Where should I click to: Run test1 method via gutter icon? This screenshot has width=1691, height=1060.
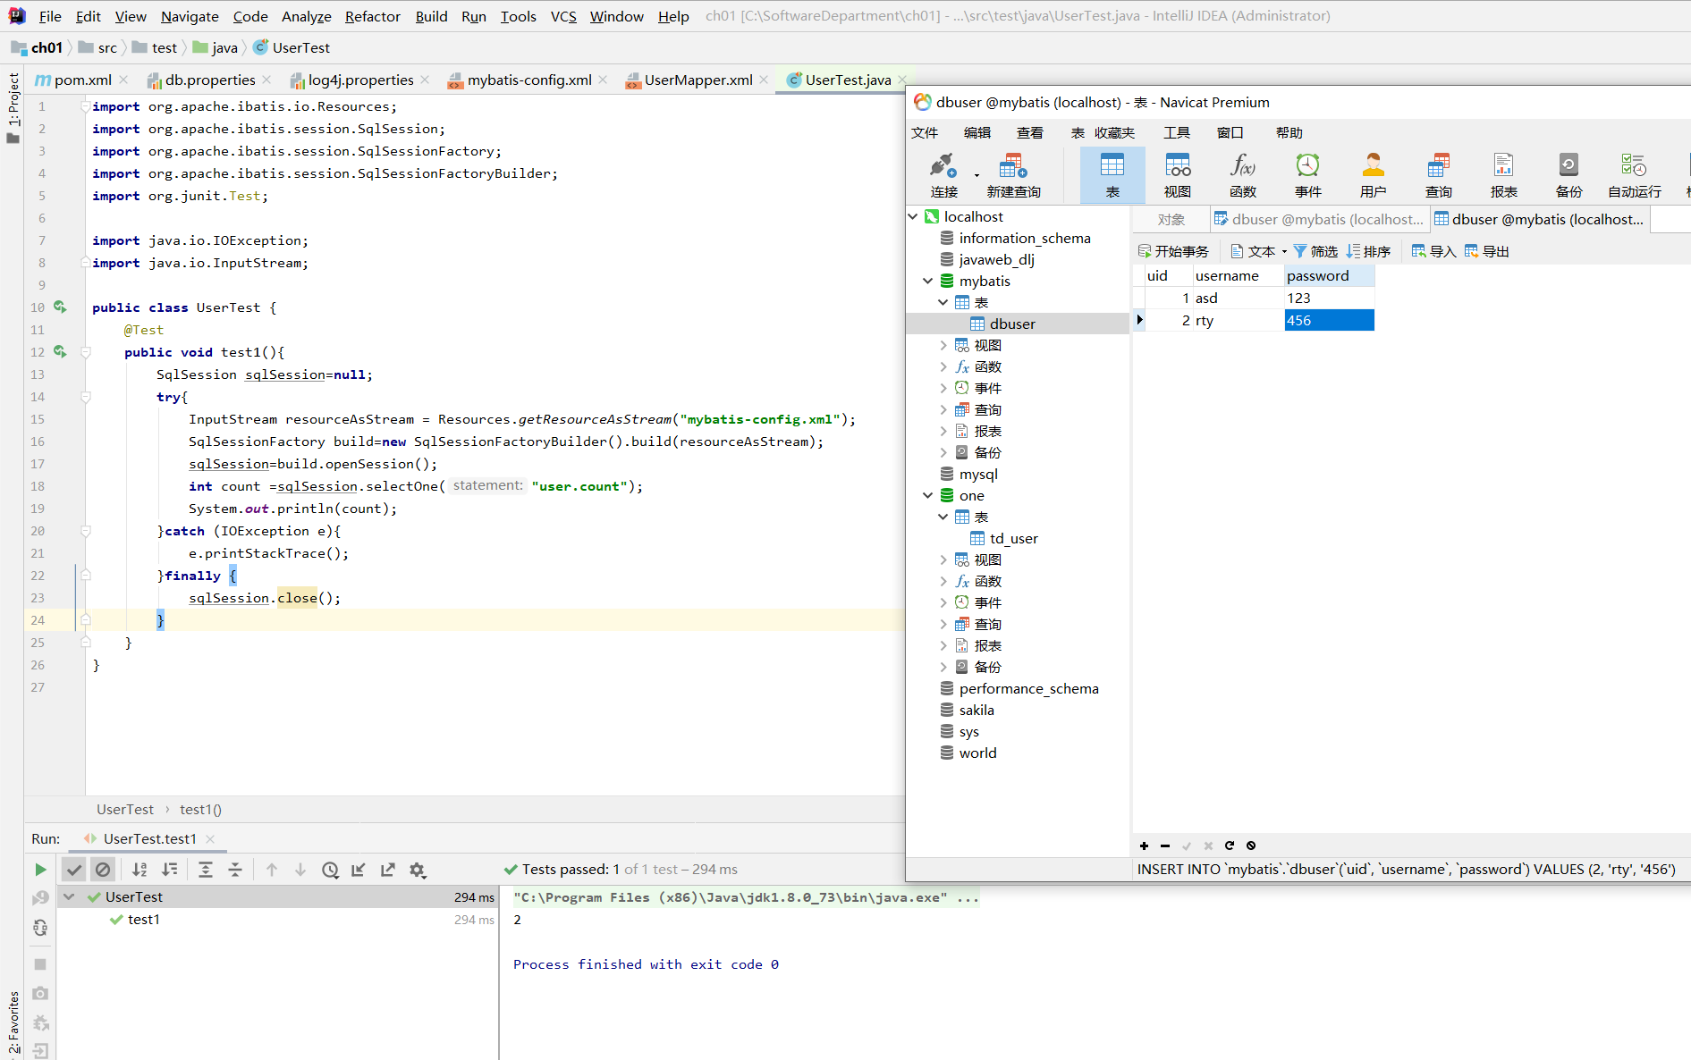tap(60, 351)
